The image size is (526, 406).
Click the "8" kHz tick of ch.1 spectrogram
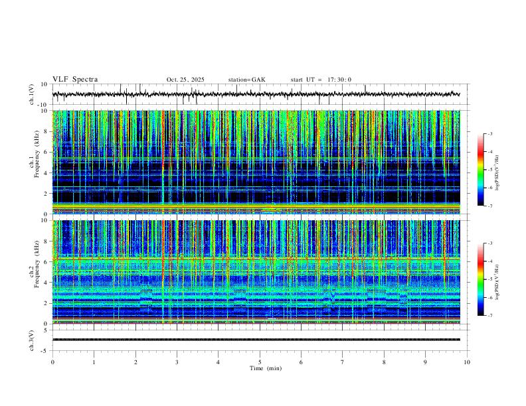tap(46, 131)
